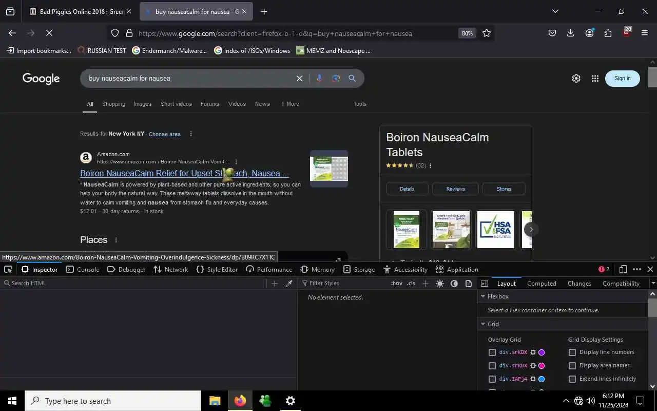Stop loading the page
Screen dimensions: 657x411
coord(49,33)
